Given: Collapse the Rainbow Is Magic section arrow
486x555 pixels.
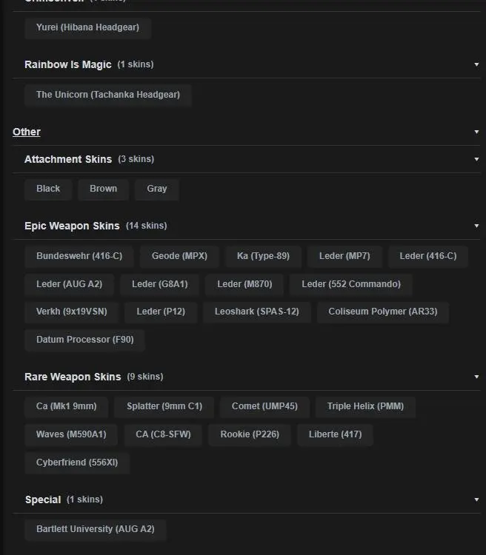Looking at the screenshot, I should click(476, 64).
